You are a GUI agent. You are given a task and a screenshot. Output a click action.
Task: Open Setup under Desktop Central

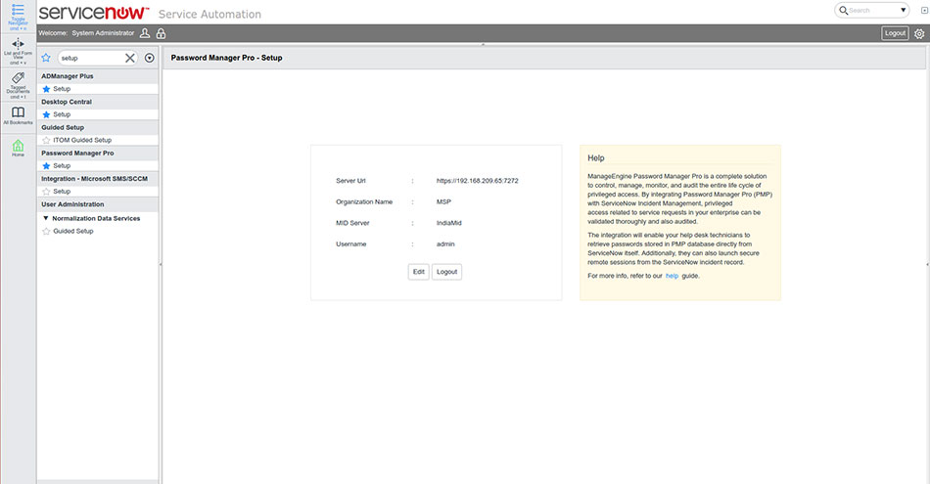pyautogui.click(x=62, y=114)
